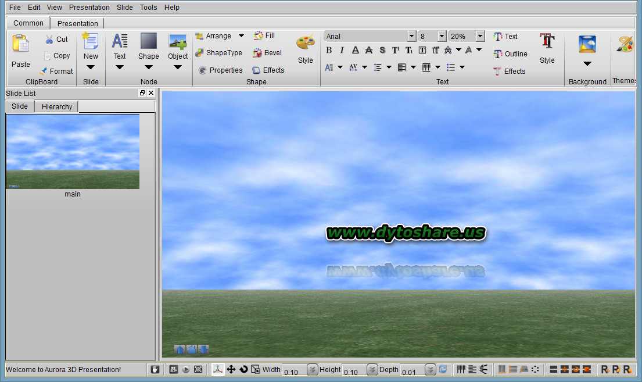
Task: Click the New slide button
Action: coord(91,46)
